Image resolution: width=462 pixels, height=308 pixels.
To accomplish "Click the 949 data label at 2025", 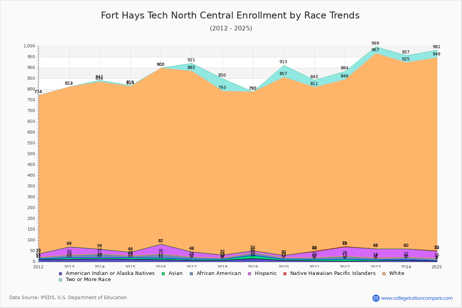I will (x=437, y=54).
